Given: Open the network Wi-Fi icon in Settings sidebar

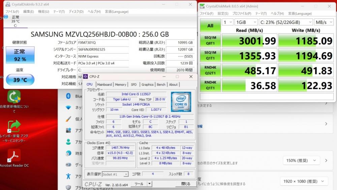Looking at the screenshot, I should pyautogui.click(x=68, y=107).
